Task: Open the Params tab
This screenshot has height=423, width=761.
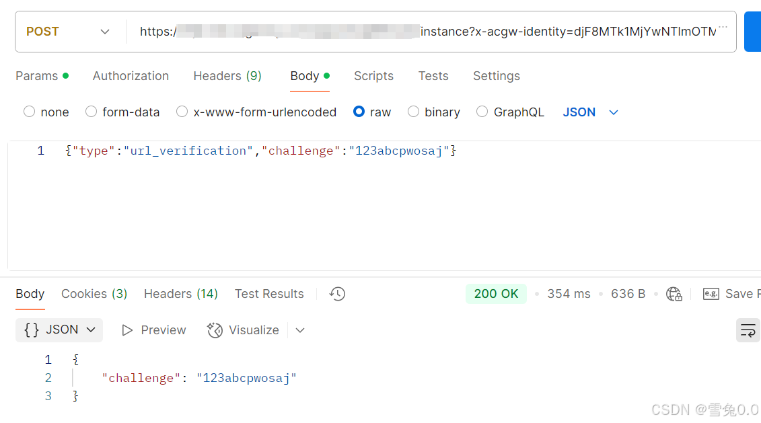Action: pos(42,76)
